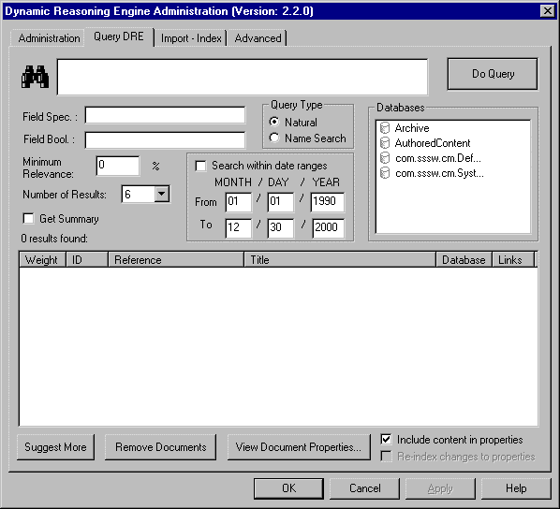Select the com.sssw.cm.Syst... entry text
Image resolution: width=560 pixels, height=509 pixels.
(439, 173)
